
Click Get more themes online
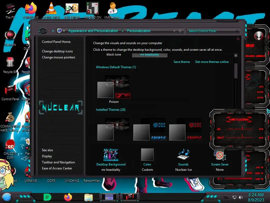click(x=212, y=62)
